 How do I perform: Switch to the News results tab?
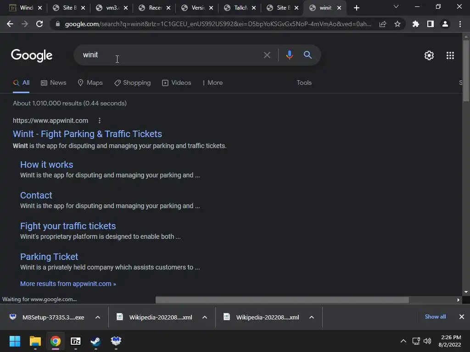pyautogui.click(x=54, y=82)
